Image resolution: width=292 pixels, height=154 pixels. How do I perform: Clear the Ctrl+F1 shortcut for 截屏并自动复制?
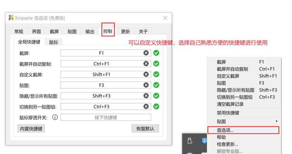coord(146,64)
